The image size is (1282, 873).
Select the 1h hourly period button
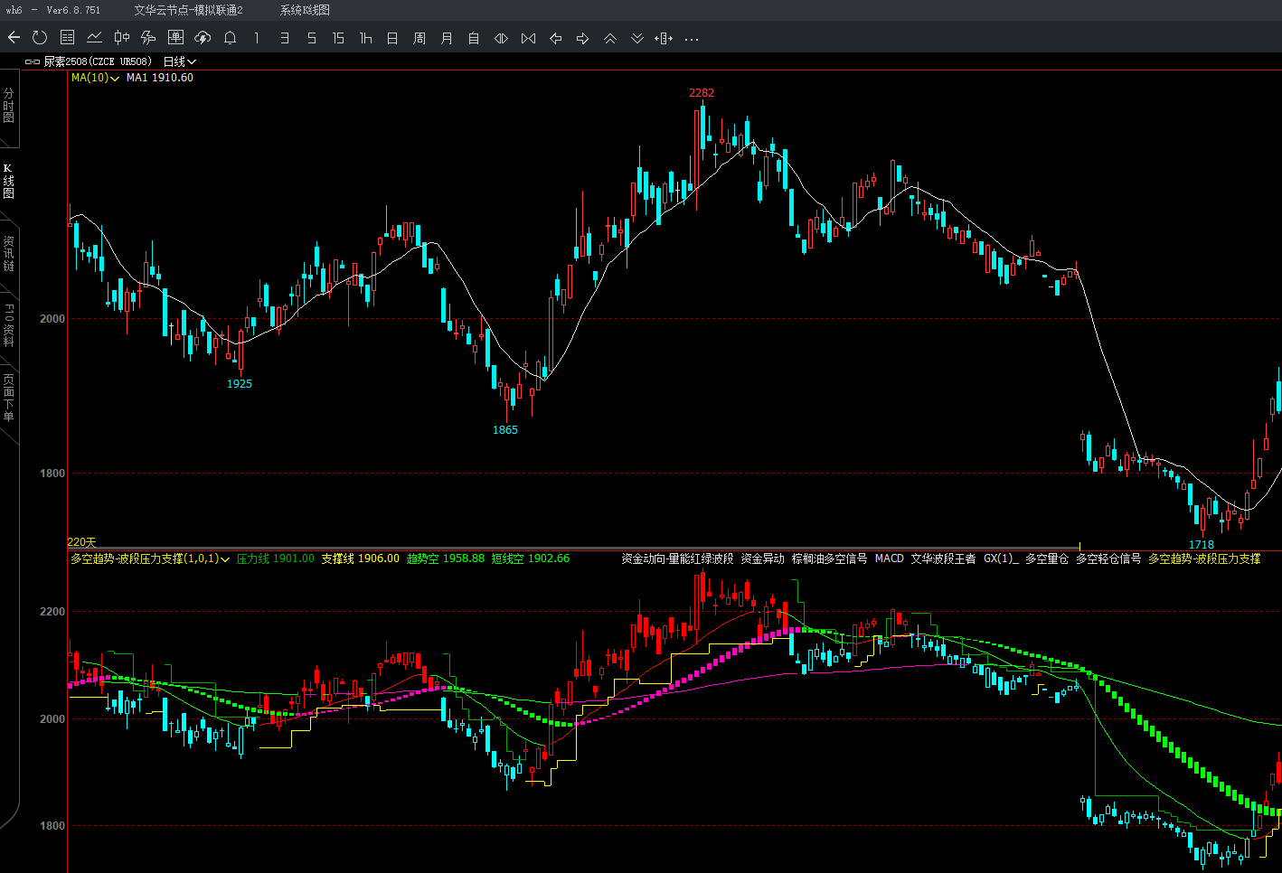point(365,38)
